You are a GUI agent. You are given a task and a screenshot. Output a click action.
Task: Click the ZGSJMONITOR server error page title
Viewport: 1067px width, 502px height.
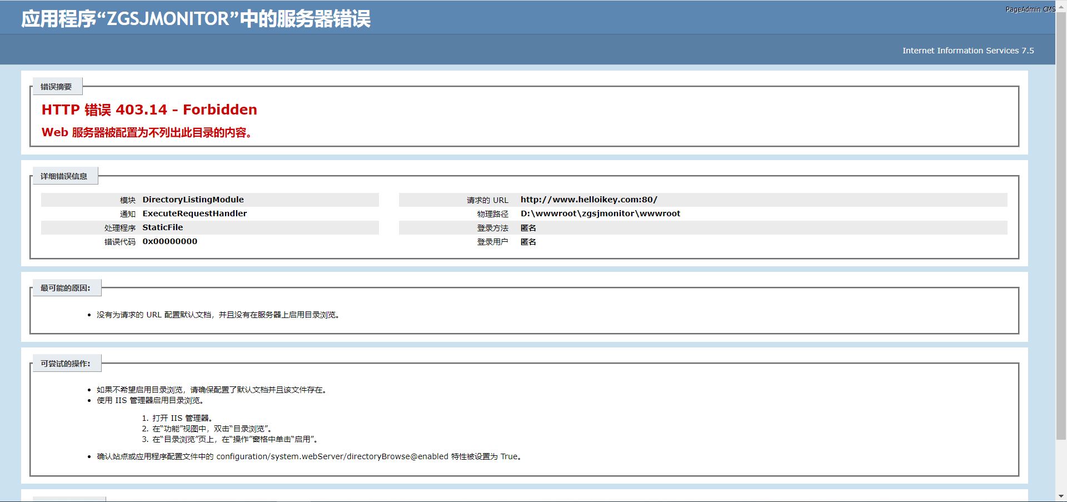[196, 19]
